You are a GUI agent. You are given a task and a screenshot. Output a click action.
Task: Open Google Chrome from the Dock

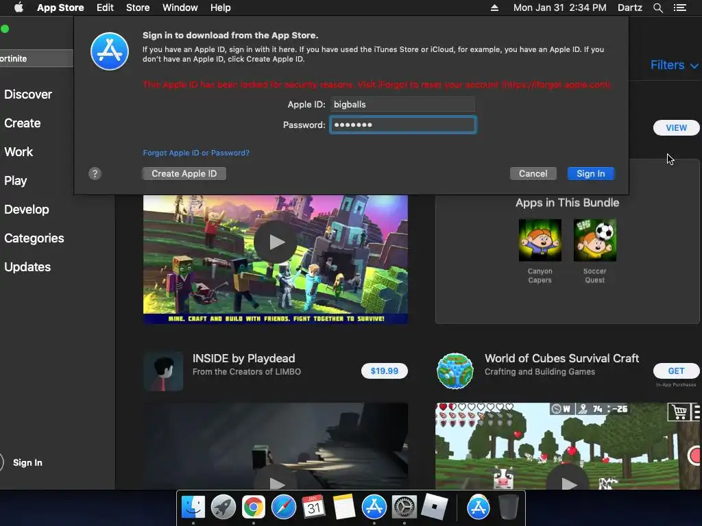254,508
